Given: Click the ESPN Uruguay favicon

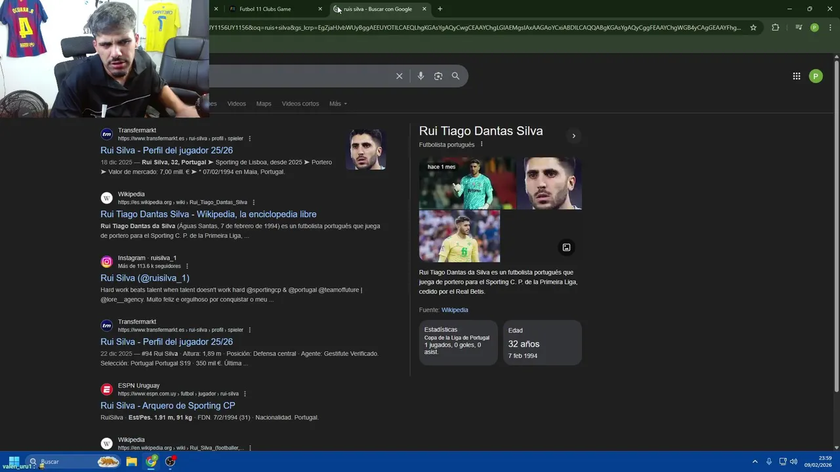Looking at the screenshot, I should 106,389.
